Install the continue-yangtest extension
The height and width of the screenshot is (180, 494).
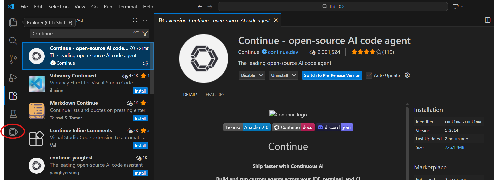click(140, 173)
